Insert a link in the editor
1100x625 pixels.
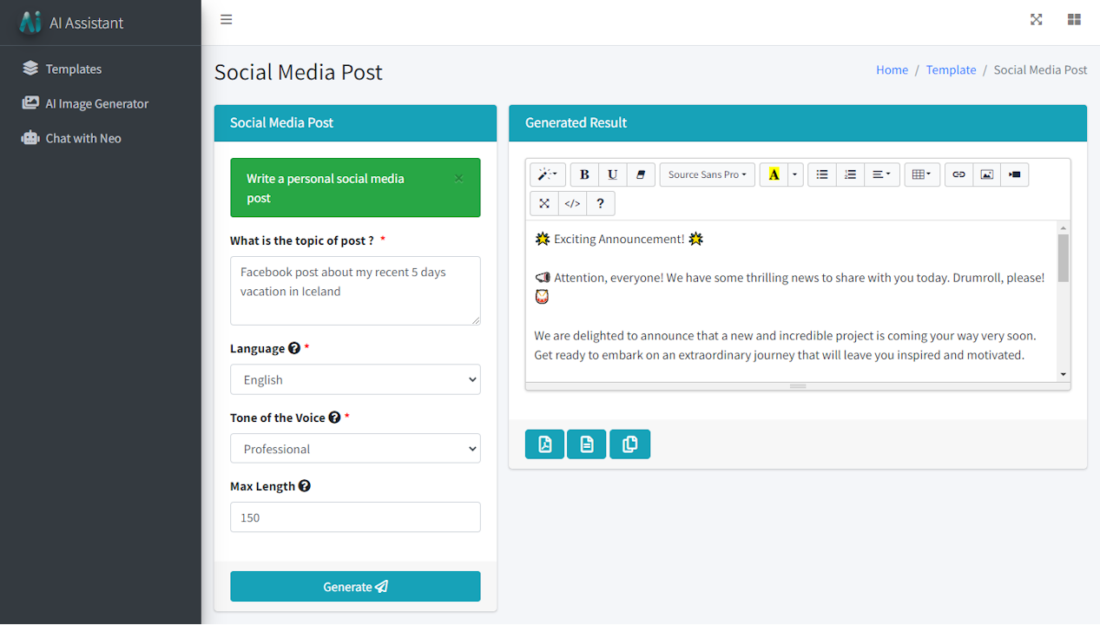point(958,174)
